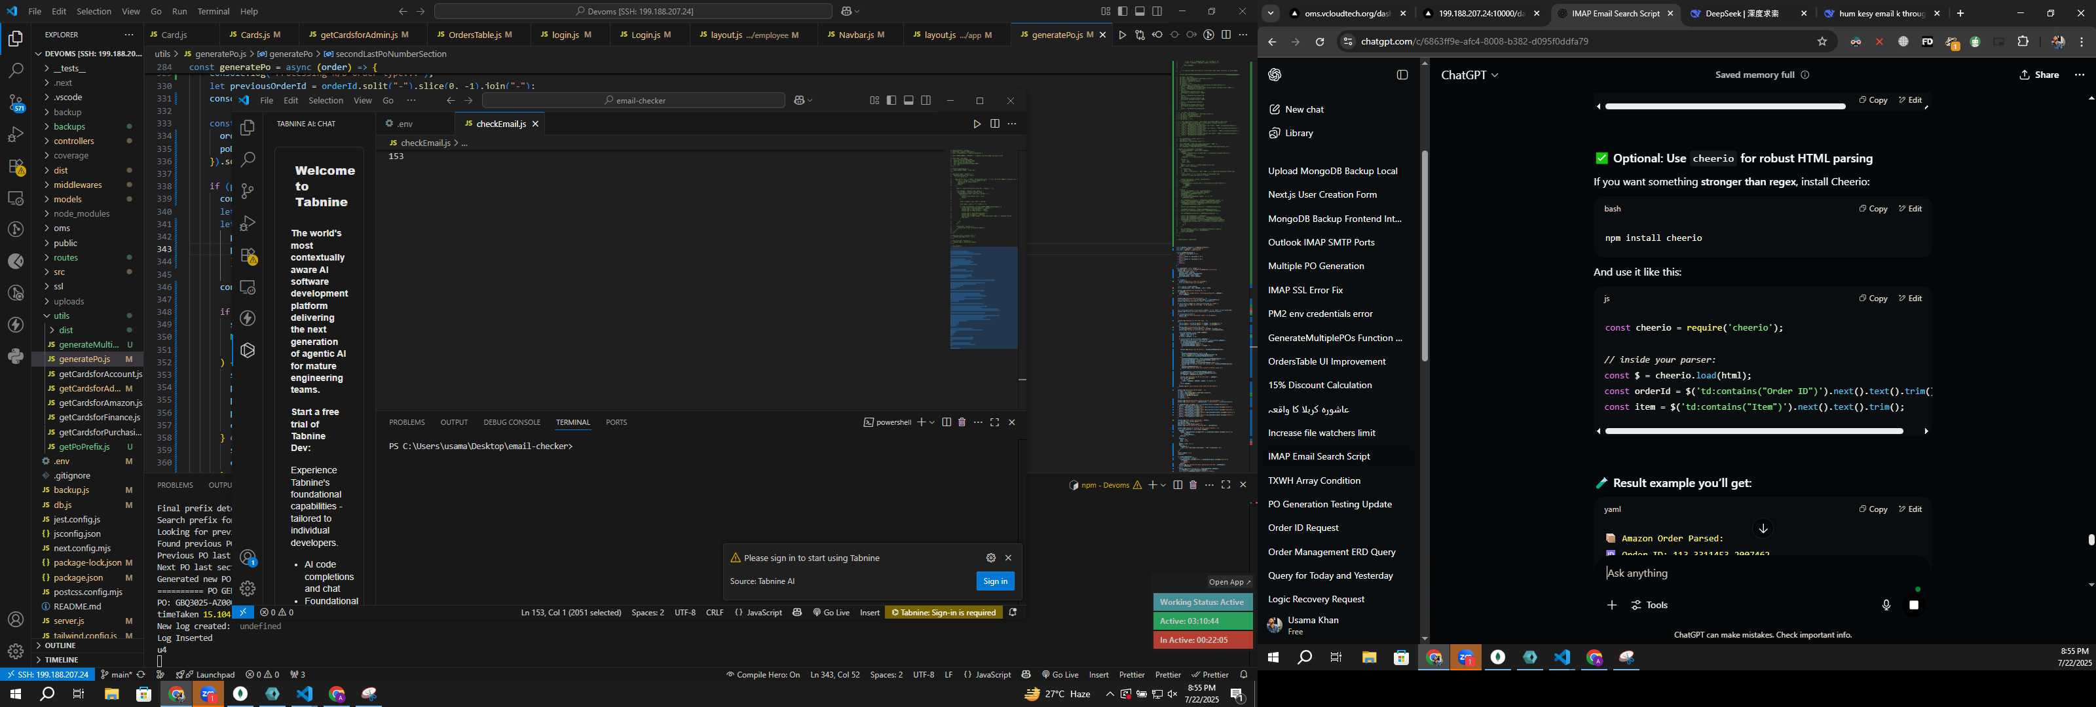This screenshot has height=707, width=2096.
Task: Edit the js cheerio code block
Action: coord(1910,299)
